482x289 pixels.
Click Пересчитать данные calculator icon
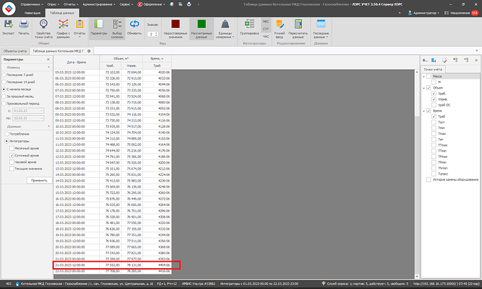tap(298, 24)
